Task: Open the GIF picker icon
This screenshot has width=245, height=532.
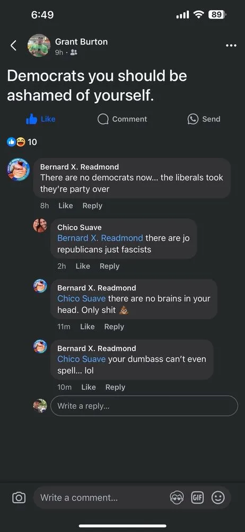Action: [x=198, y=497]
